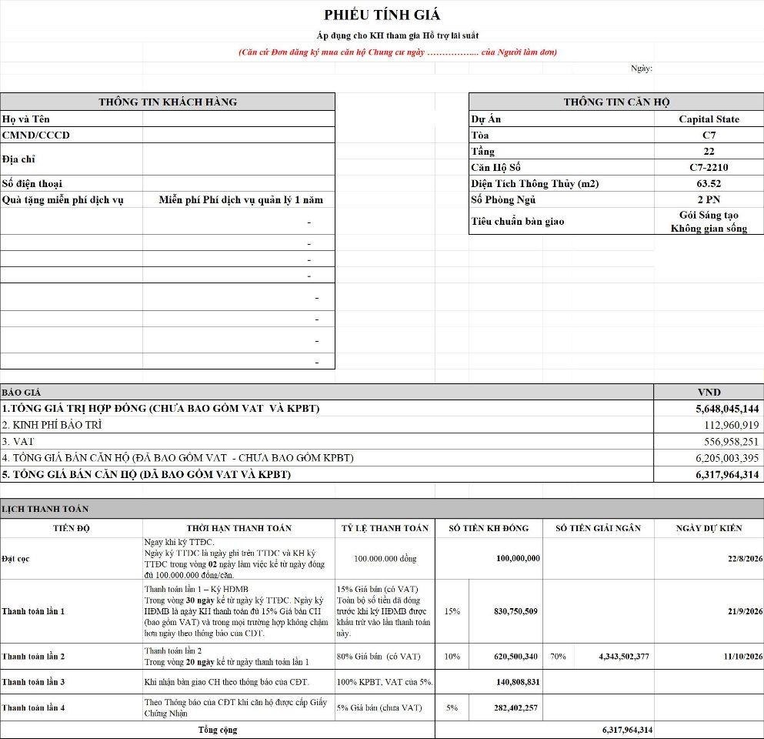The image size is (764, 739).
Task: Click the date '21/9/2026'
Action: tap(745, 611)
